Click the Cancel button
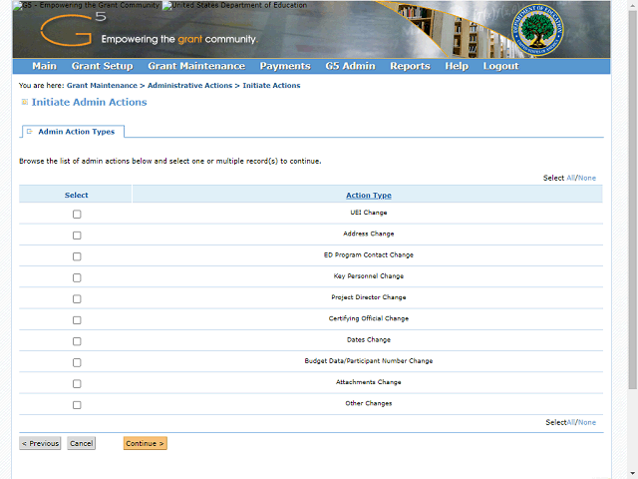 point(82,443)
